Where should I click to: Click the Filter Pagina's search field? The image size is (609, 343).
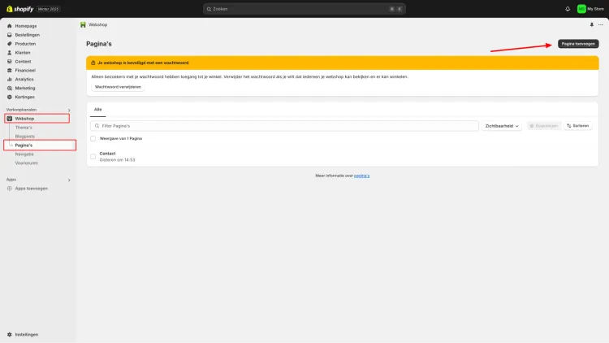(284, 126)
